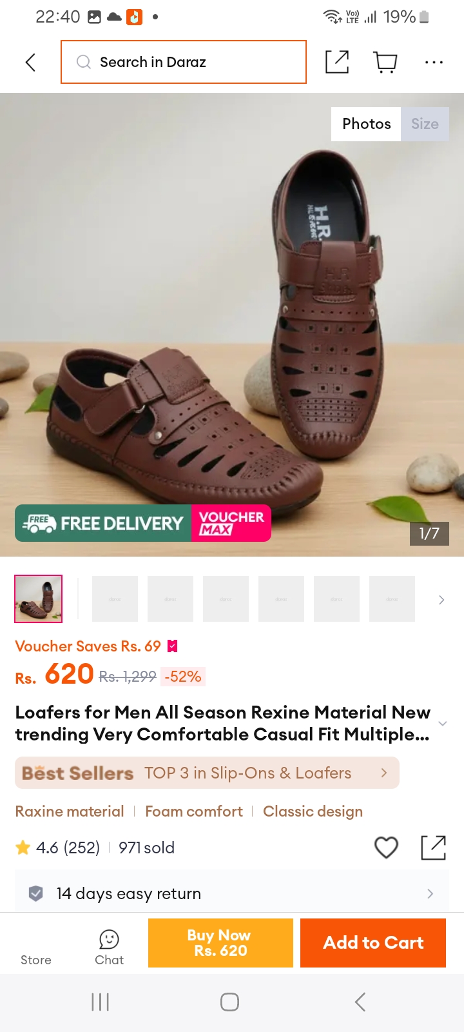Tap Buy Now Rs. 620 button

coord(220,942)
